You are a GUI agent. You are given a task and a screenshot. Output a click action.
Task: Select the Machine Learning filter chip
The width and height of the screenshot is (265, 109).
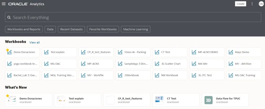click(136, 29)
